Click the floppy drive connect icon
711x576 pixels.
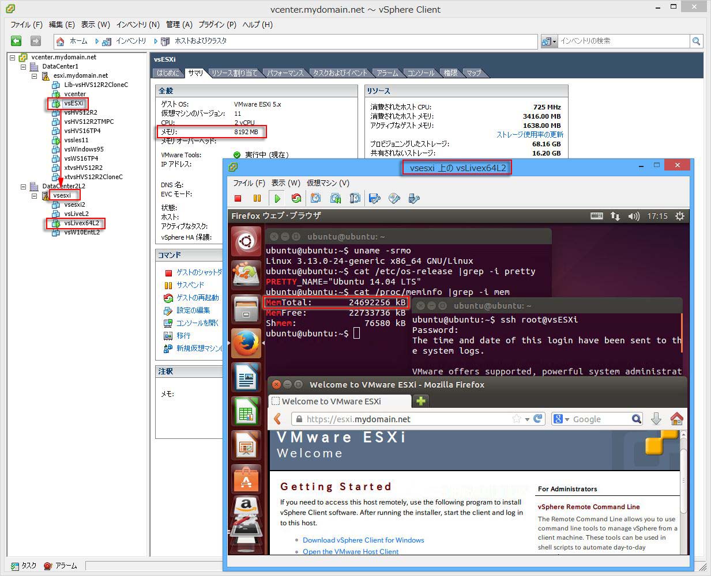[x=375, y=199]
